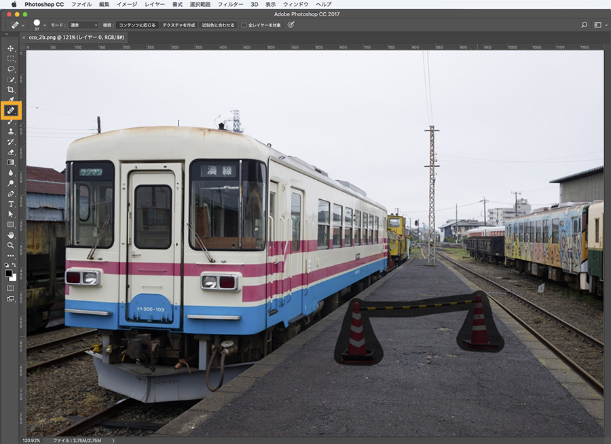
Task: Reset default foreground and background colors
Action: click(7, 265)
